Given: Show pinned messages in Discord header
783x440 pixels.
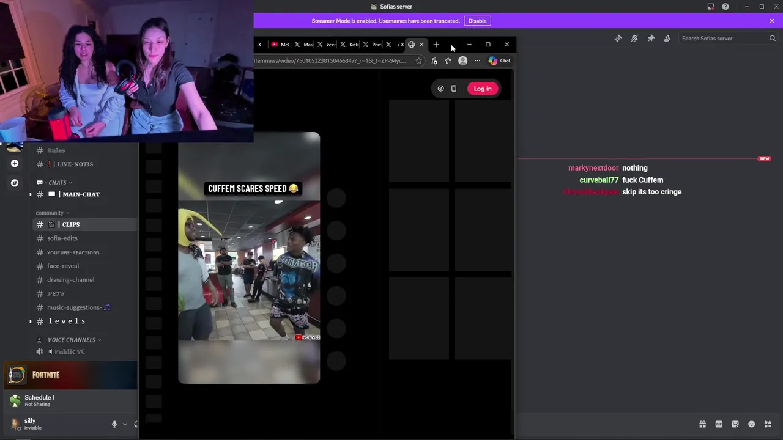Looking at the screenshot, I should [651, 38].
